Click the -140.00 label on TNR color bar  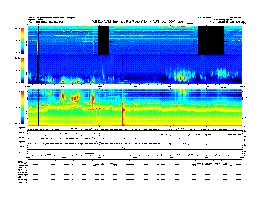pos(17,108)
